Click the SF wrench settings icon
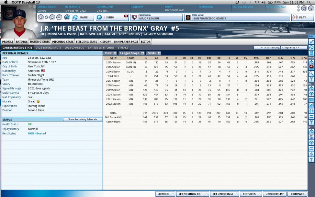The image size is (315, 197). click(x=311, y=160)
